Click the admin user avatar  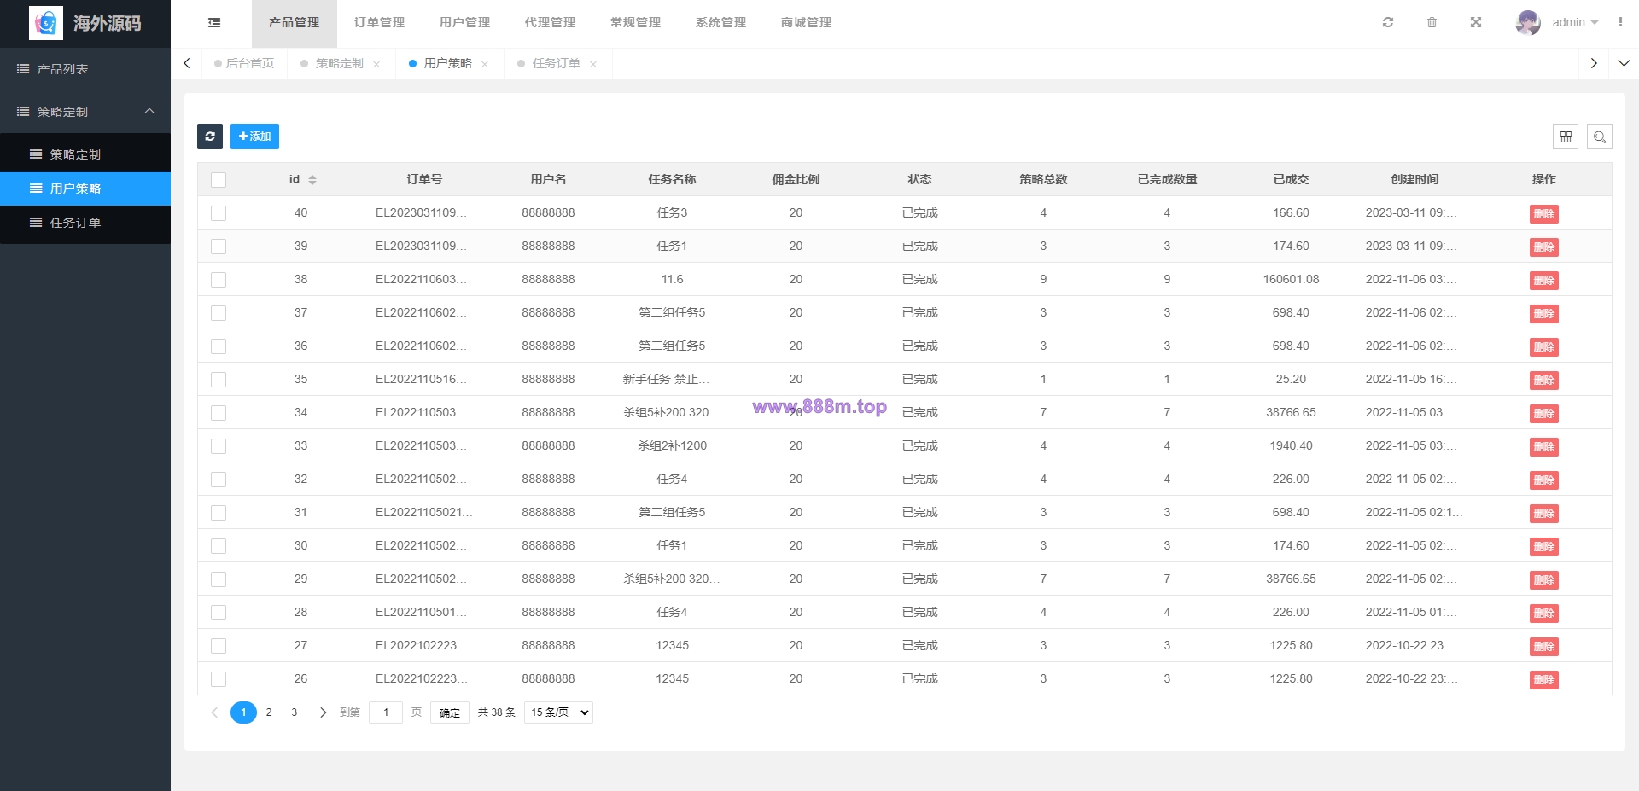coord(1528,22)
